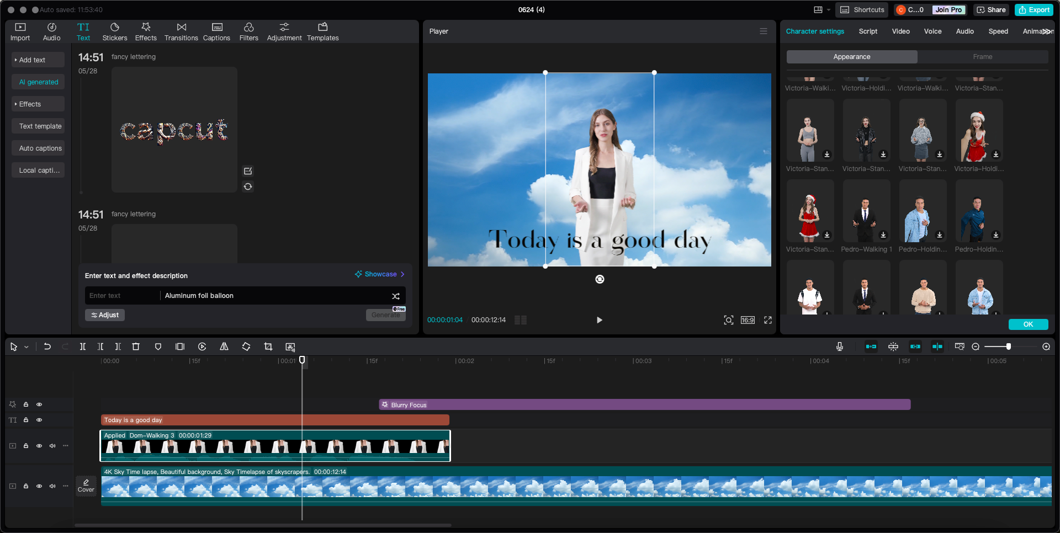Image resolution: width=1060 pixels, height=533 pixels.
Task: Select the Transitions panel
Action: tap(181, 31)
